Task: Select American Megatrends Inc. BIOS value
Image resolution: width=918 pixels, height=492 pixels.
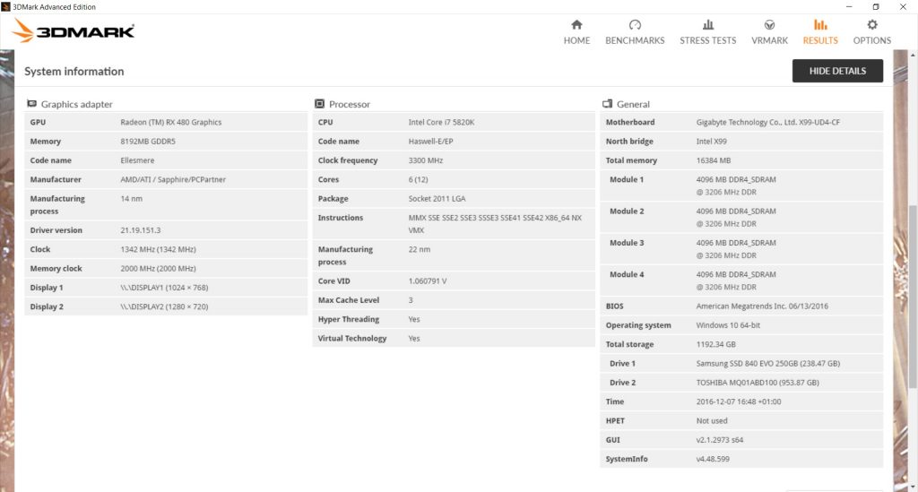Action: coord(762,306)
